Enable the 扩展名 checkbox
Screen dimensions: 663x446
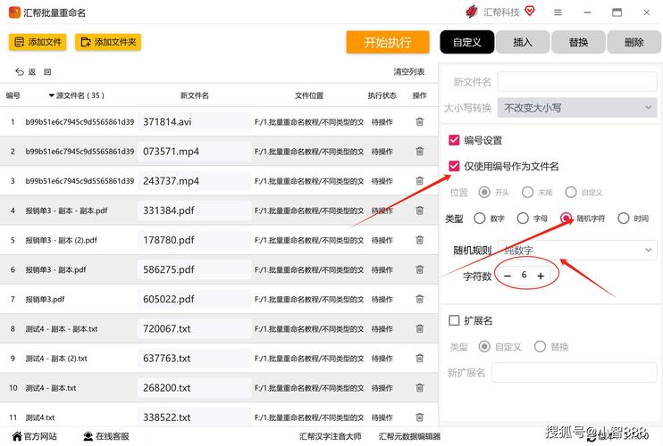(454, 320)
